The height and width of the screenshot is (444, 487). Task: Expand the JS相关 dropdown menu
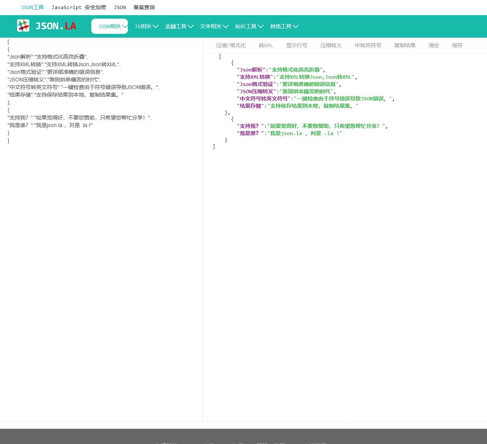(x=146, y=26)
